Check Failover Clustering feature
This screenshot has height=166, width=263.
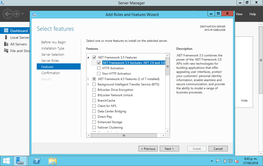[94, 128]
